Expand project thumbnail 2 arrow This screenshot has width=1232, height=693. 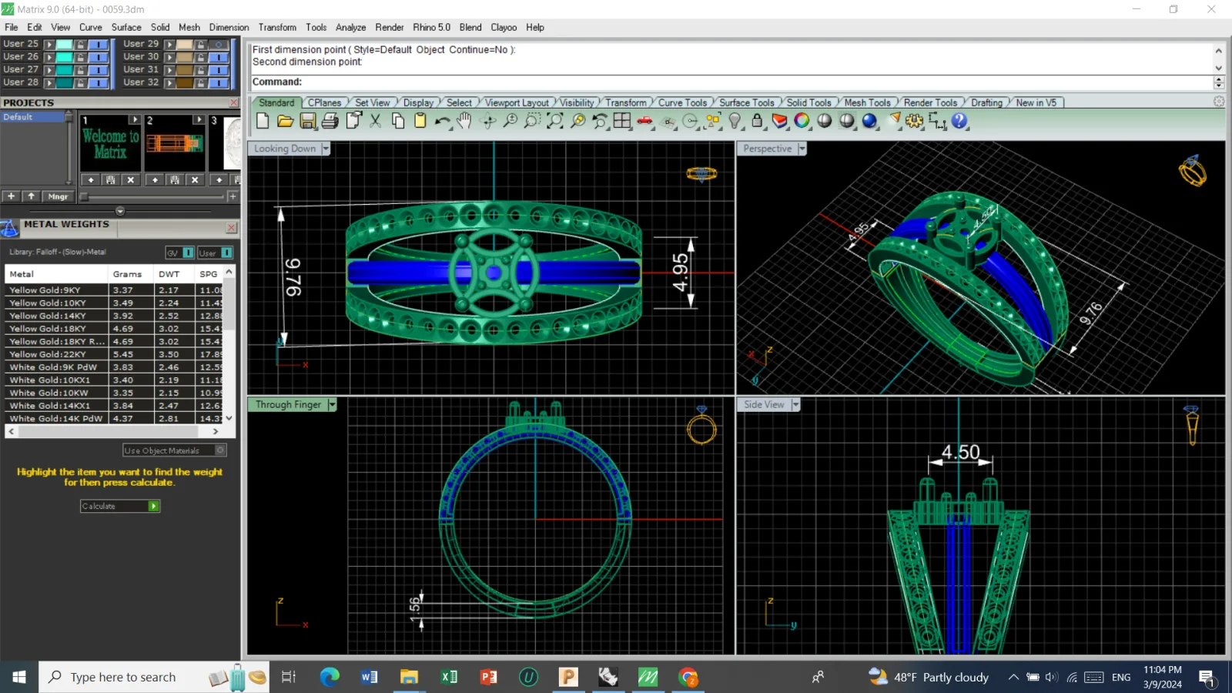tap(199, 119)
